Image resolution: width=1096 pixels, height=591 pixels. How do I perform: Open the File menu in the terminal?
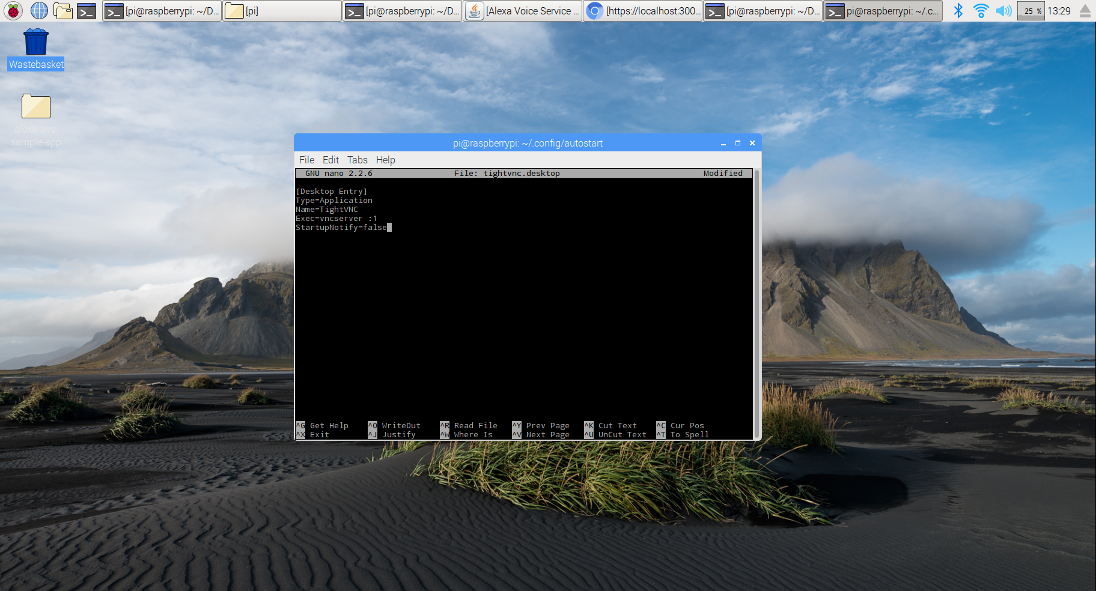[x=306, y=160]
